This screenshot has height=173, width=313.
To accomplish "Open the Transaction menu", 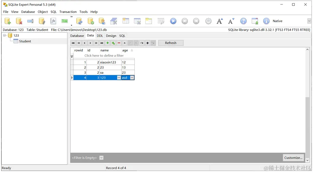I will tap(68, 12).
